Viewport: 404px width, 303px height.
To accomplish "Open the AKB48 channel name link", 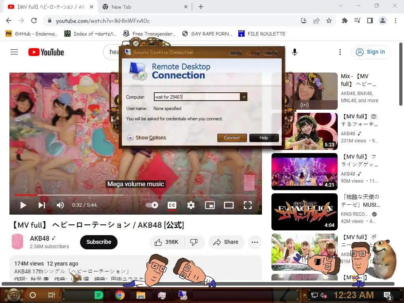I will point(40,238).
